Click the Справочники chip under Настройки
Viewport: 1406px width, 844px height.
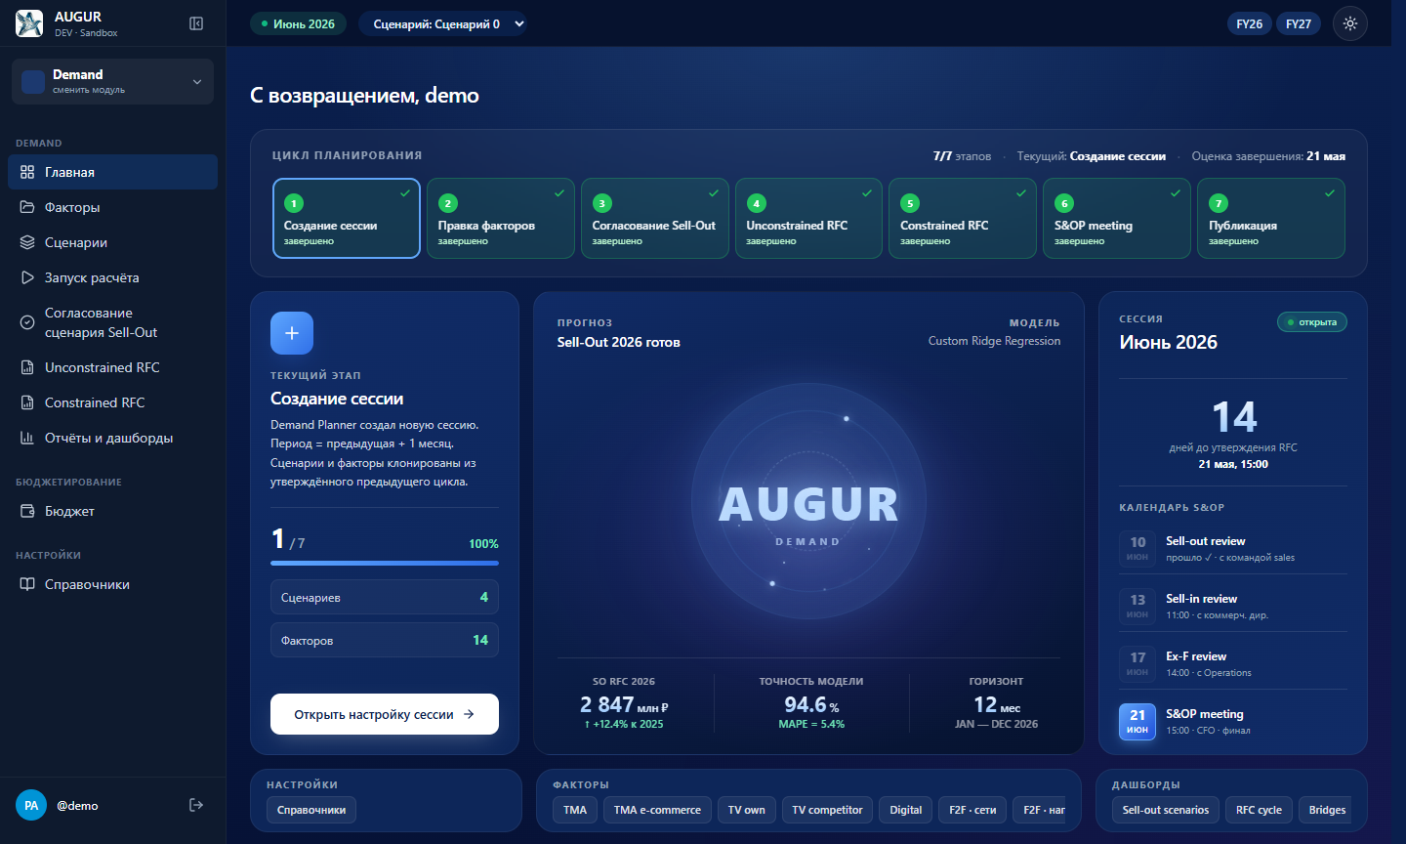click(x=311, y=810)
